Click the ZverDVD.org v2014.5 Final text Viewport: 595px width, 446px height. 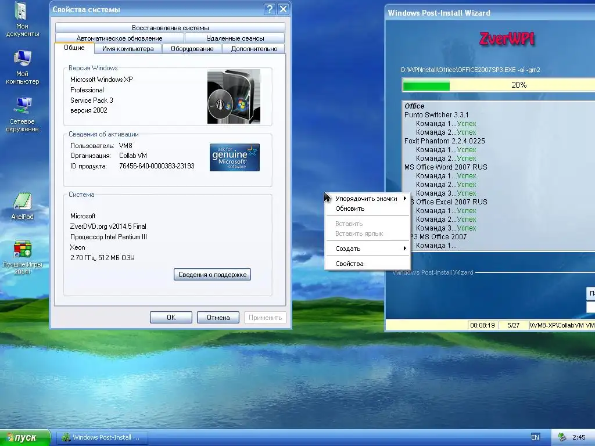(x=108, y=226)
